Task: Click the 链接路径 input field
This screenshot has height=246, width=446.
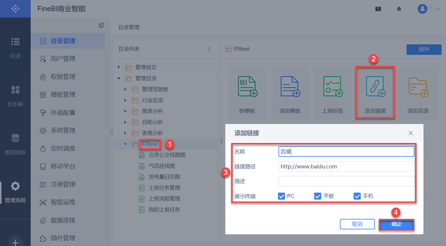Action: (x=347, y=167)
